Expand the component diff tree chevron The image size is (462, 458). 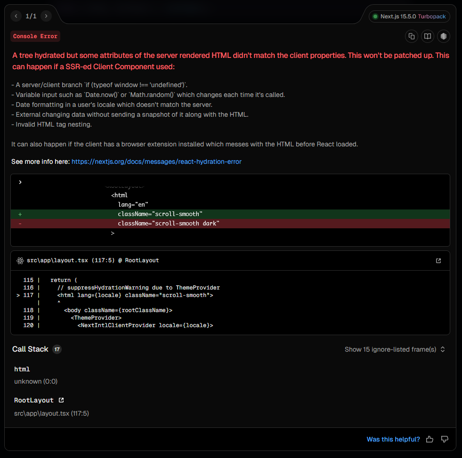20,182
